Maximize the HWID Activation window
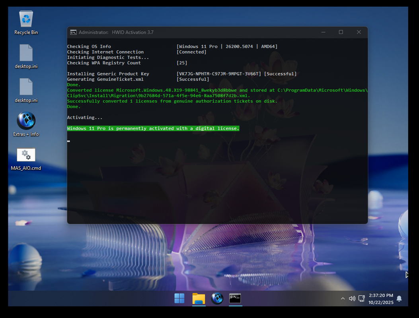The image size is (419, 318). [341, 32]
